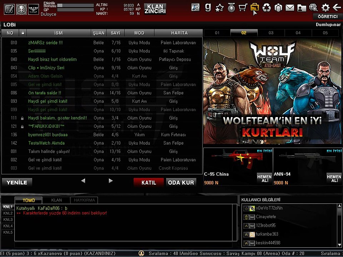Click the lock column header icon
Screen dimensions: 343x257
click(x=23, y=33)
